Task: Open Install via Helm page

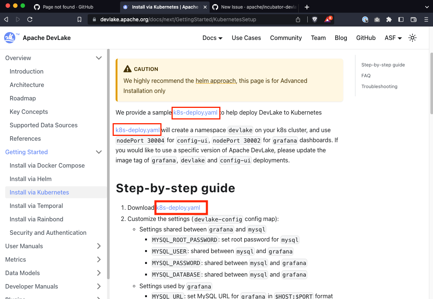Action: tap(30, 179)
